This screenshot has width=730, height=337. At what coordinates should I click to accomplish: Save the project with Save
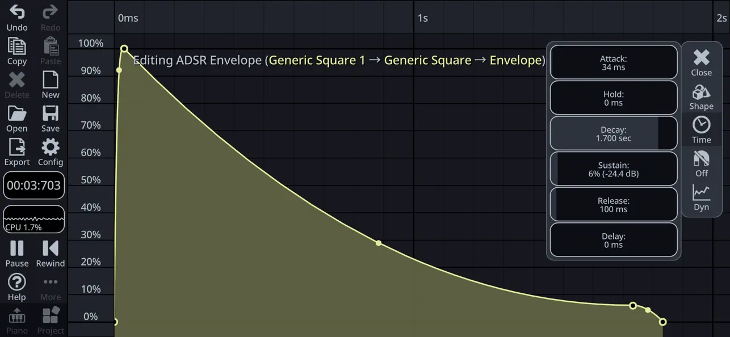(x=51, y=119)
